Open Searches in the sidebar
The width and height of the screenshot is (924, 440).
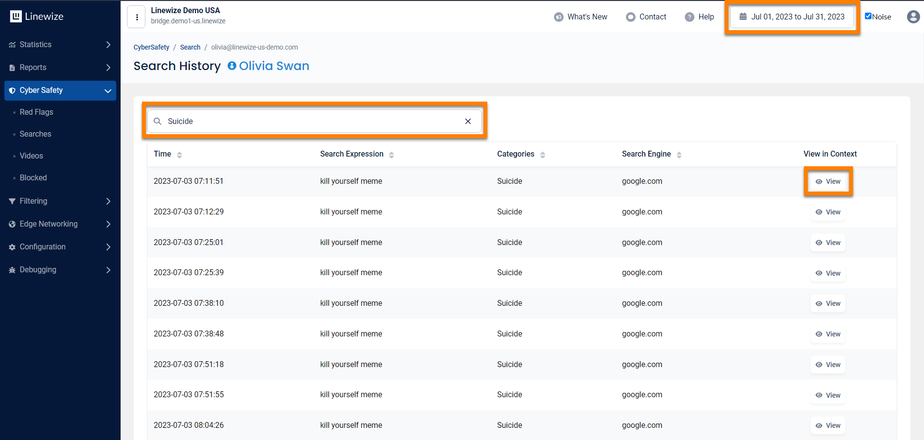(x=36, y=134)
